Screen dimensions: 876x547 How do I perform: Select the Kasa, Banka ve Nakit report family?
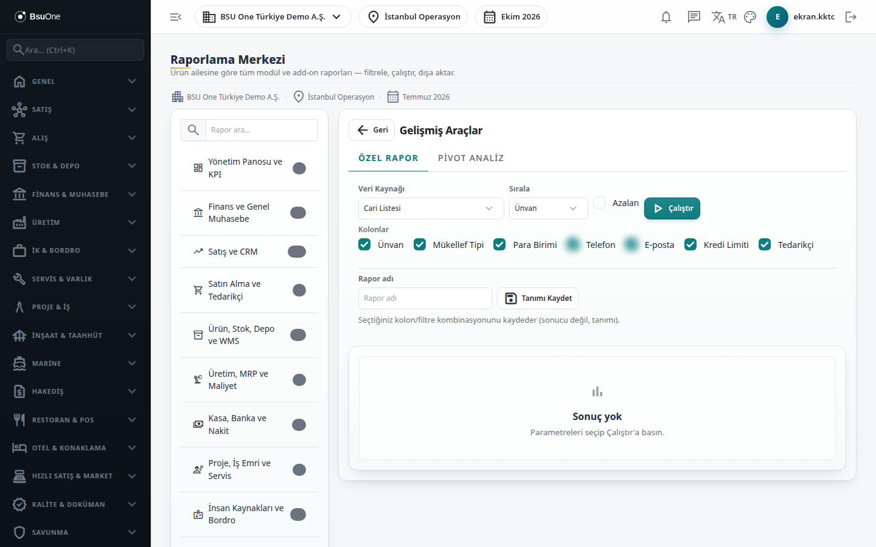coord(249,425)
